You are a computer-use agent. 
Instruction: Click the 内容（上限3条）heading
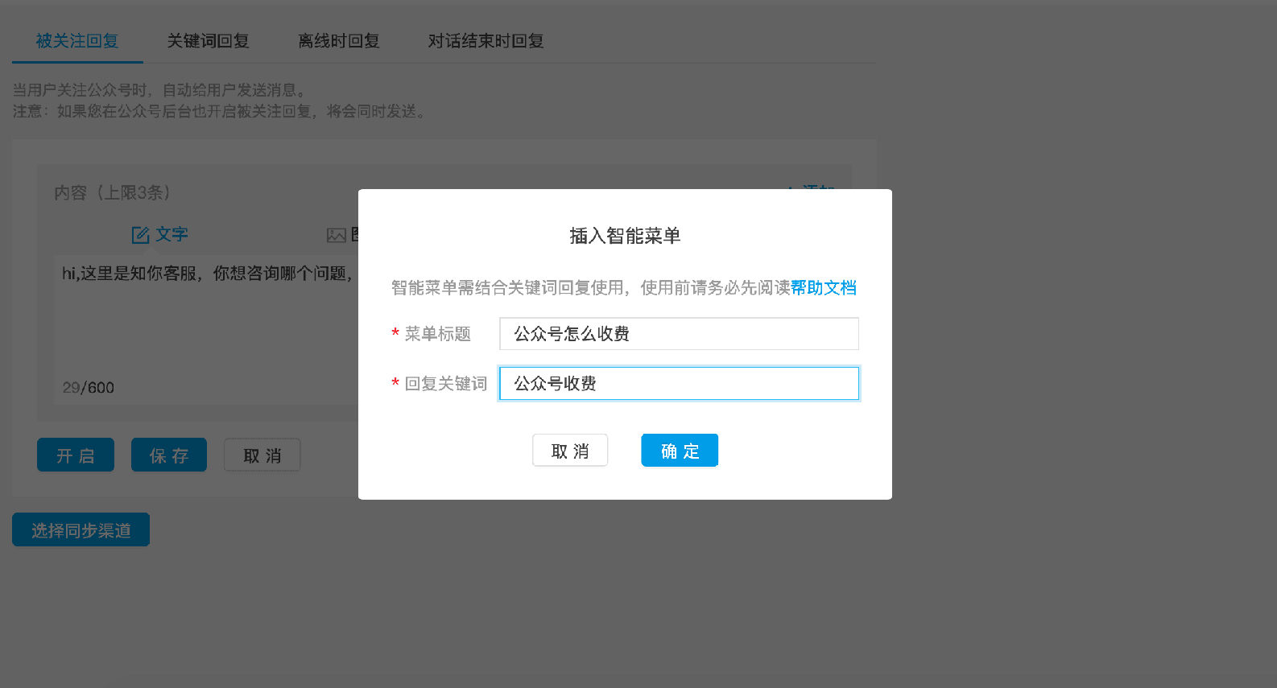113,193
